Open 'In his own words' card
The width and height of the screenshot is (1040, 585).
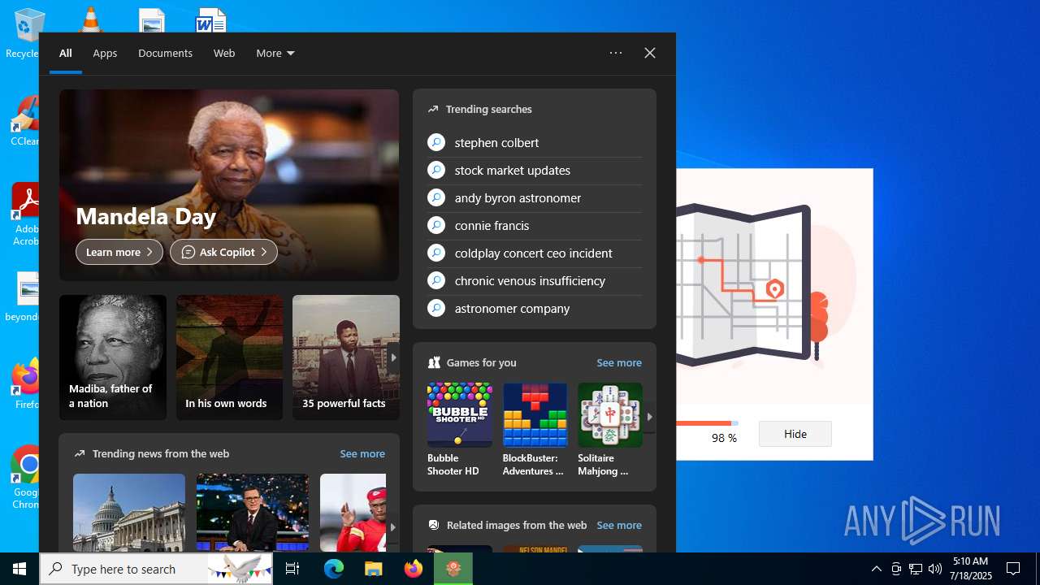(230, 357)
